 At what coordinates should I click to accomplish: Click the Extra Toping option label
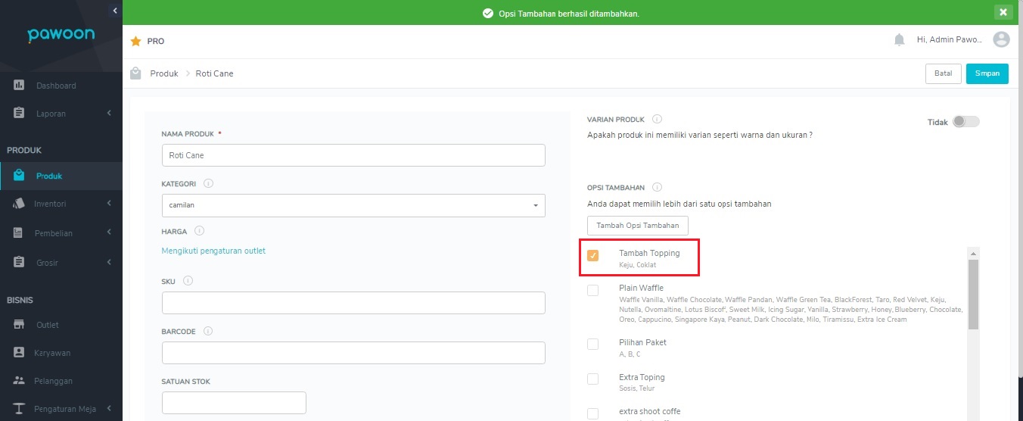pos(642,377)
